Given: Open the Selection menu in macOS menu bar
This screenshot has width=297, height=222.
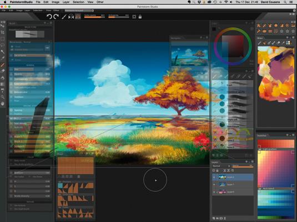Looking at the screenshot, I should coord(78,2).
